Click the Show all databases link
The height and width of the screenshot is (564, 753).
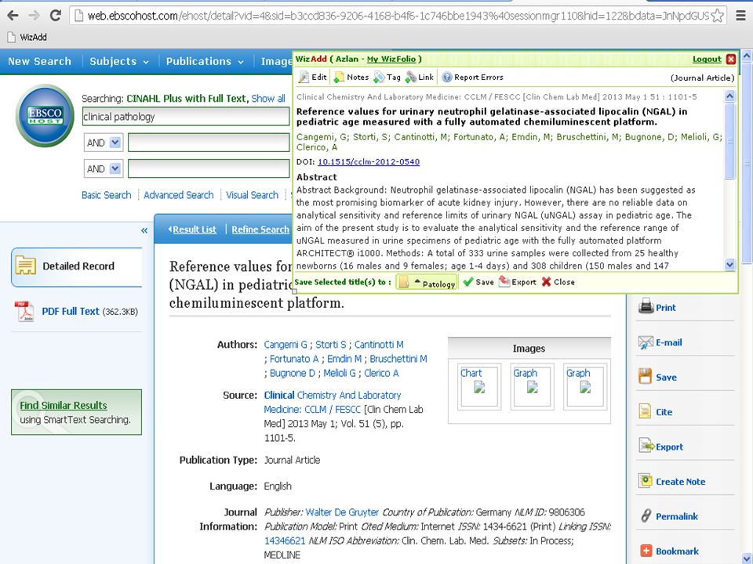[268, 99]
